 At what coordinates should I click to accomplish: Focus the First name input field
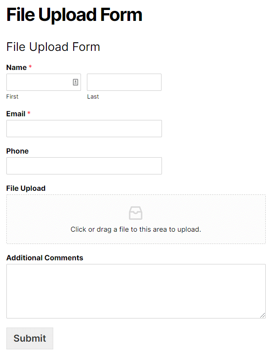pos(39,82)
